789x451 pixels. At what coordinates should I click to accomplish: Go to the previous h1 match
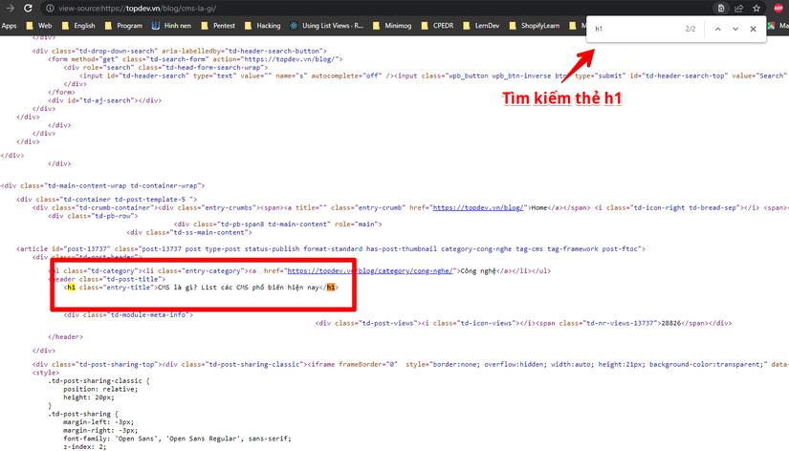pos(718,30)
